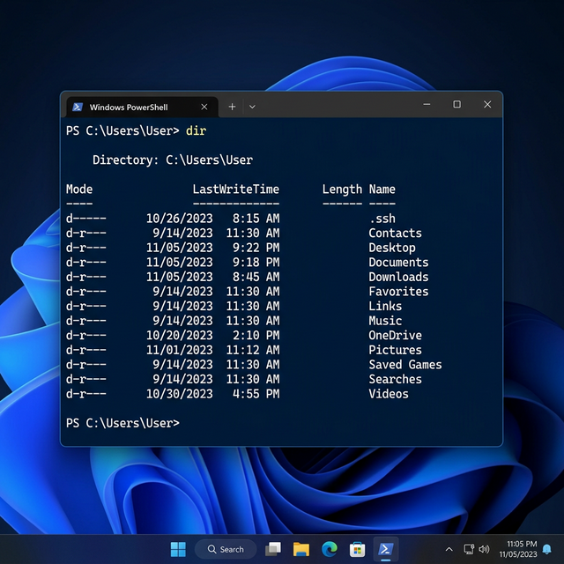Click the '9:22 PM' time in Desktop row
Viewport: 564px width, 564px height.
coord(256,248)
